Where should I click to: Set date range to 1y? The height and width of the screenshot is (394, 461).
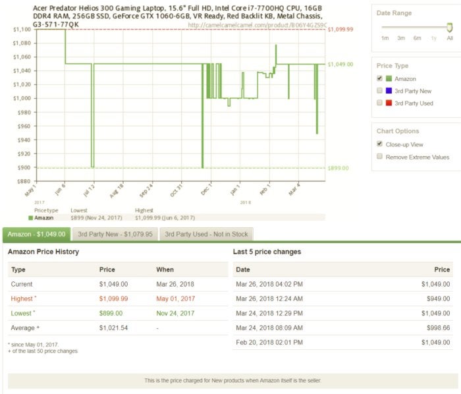point(433,38)
